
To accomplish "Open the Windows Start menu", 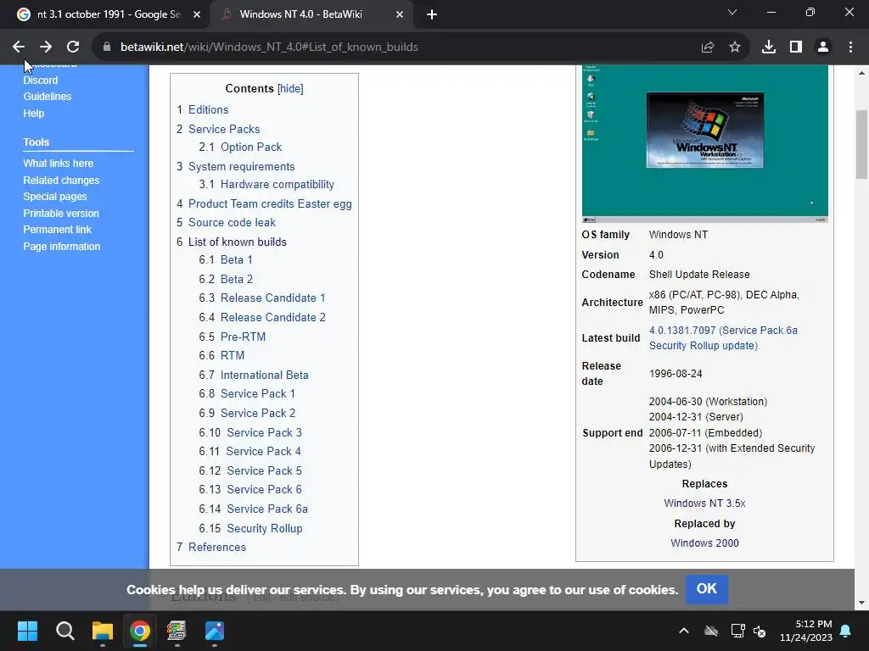I will coord(27,631).
